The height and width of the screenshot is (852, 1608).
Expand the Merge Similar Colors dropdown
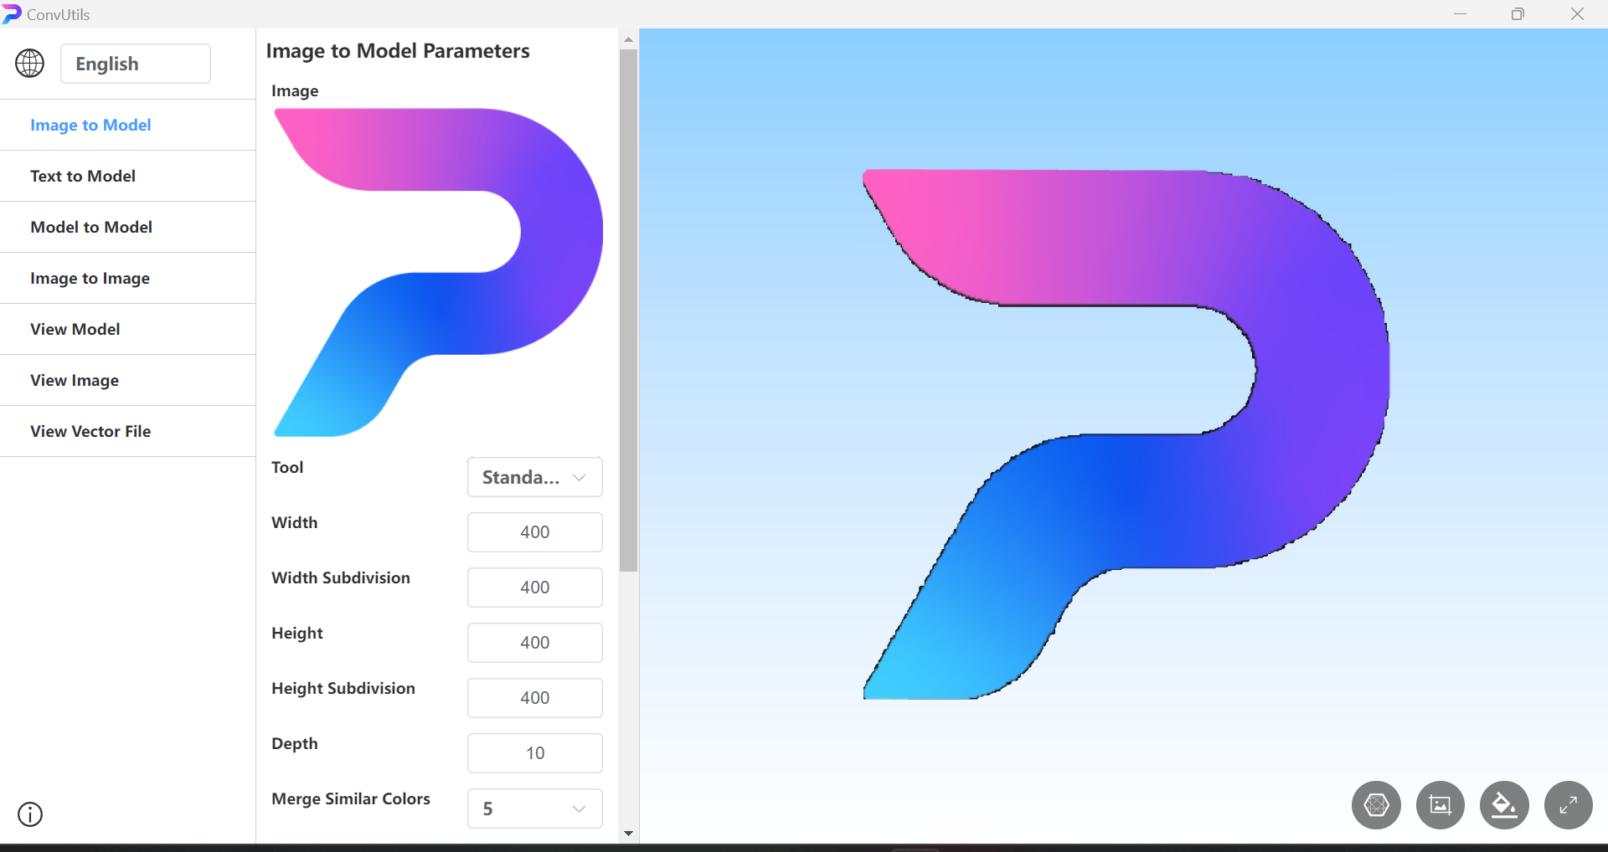tap(534, 808)
